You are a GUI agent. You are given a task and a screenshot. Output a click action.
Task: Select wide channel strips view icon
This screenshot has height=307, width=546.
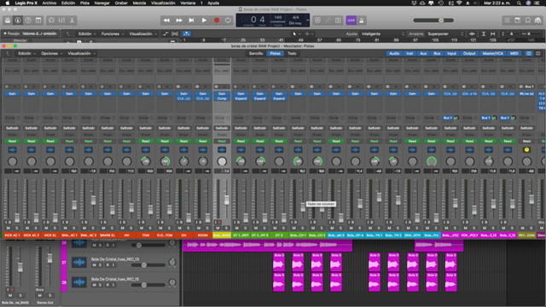[538, 53]
